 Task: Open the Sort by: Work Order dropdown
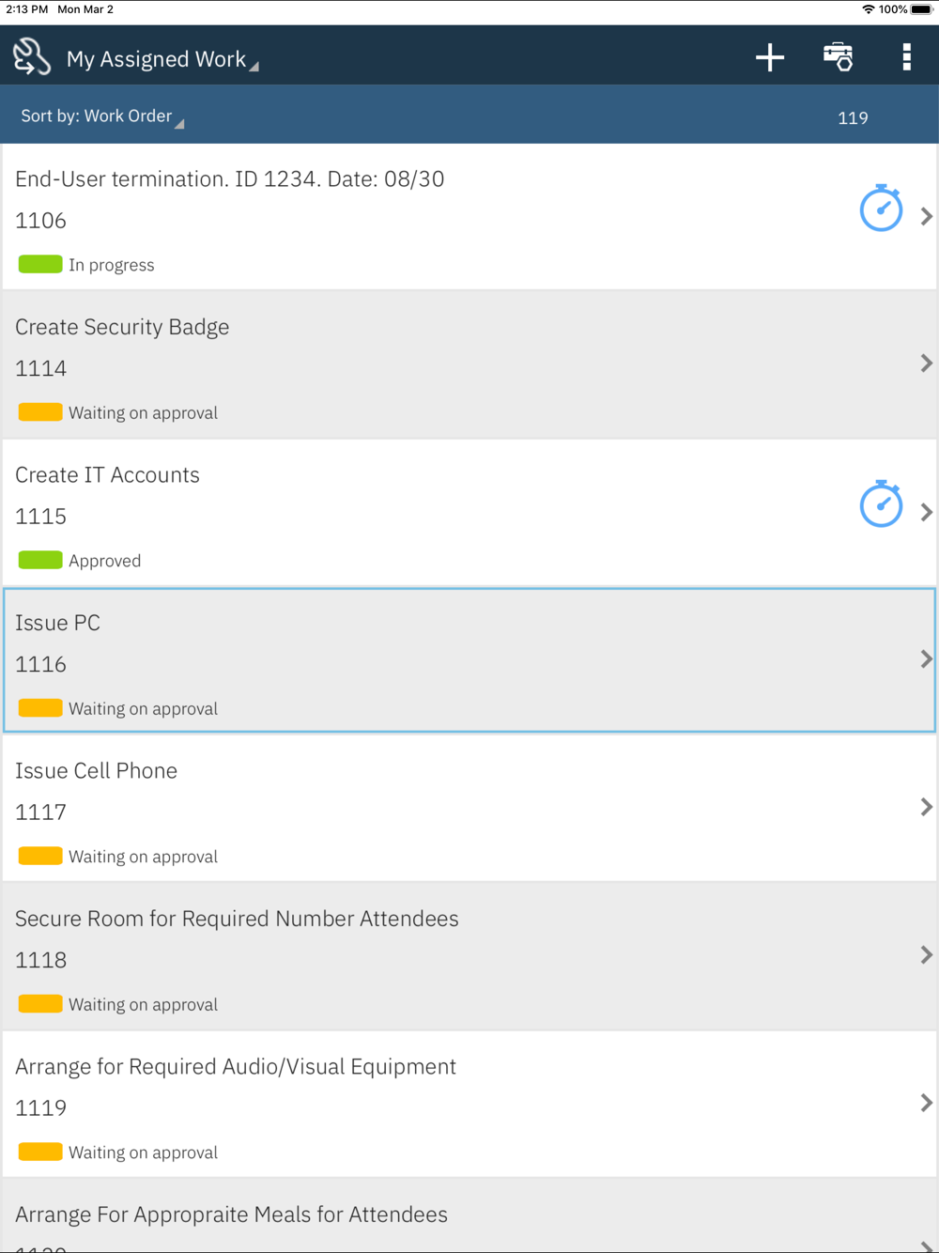click(x=102, y=116)
